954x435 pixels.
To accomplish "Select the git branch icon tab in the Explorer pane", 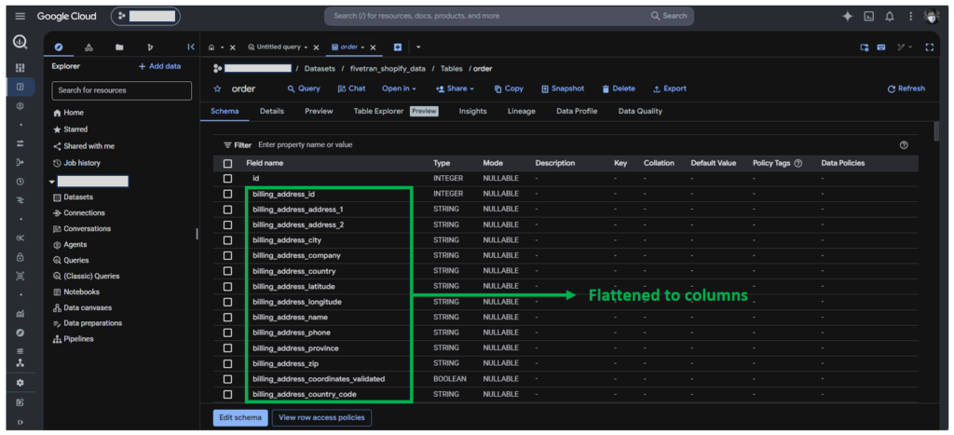I will coord(150,47).
